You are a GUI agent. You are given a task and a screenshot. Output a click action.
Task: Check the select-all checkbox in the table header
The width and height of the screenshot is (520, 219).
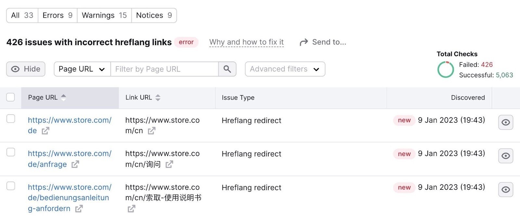[x=11, y=97]
